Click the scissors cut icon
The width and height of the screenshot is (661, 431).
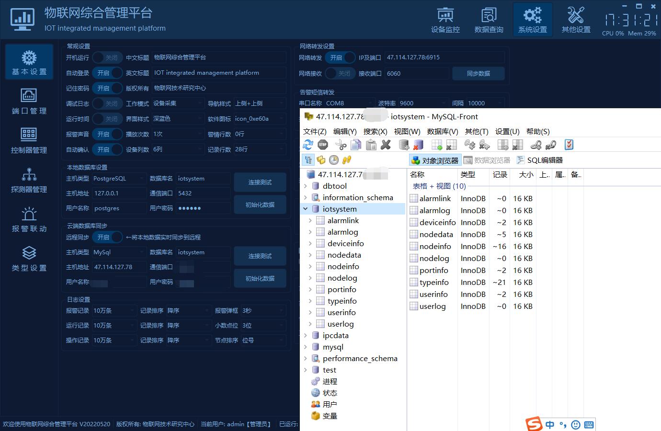(x=341, y=145)
